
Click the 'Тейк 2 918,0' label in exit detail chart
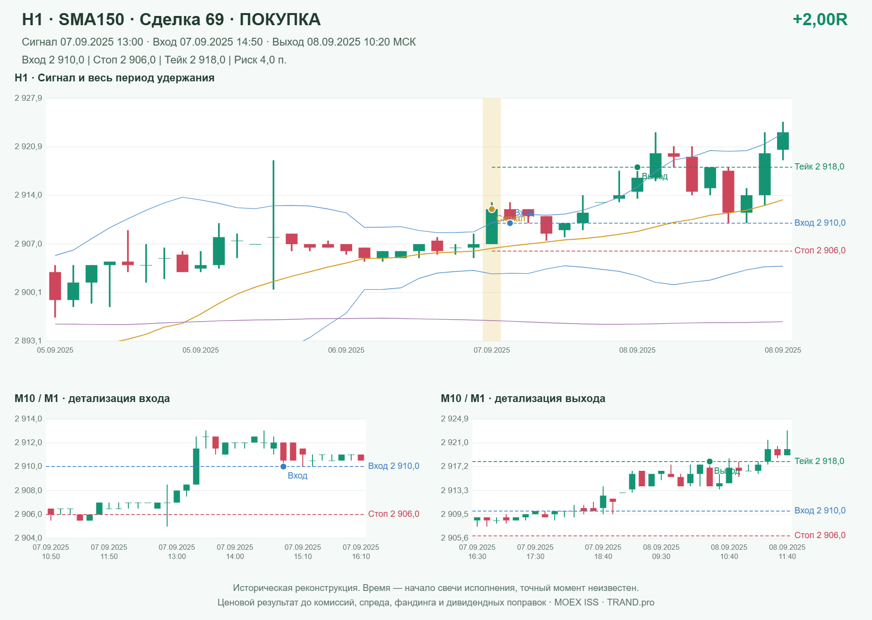819,461
